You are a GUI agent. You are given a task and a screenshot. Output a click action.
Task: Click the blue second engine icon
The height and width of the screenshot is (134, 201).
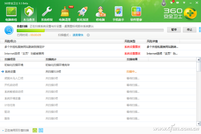coord(41,130)
